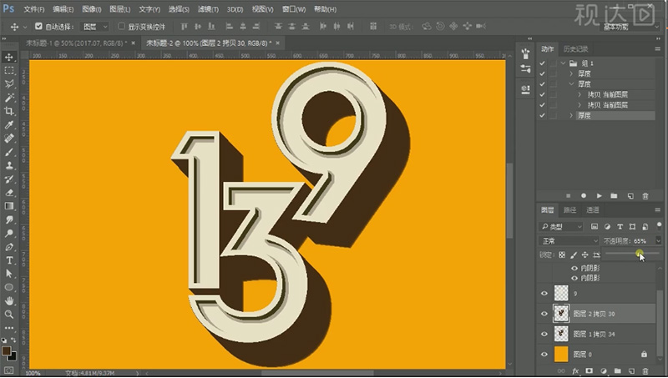
Task: Create a new group with the Layers panel folder icon
Action: coord(616,370)
